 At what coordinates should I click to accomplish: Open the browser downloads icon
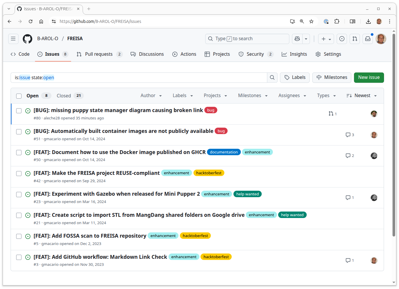pos(368,21)
